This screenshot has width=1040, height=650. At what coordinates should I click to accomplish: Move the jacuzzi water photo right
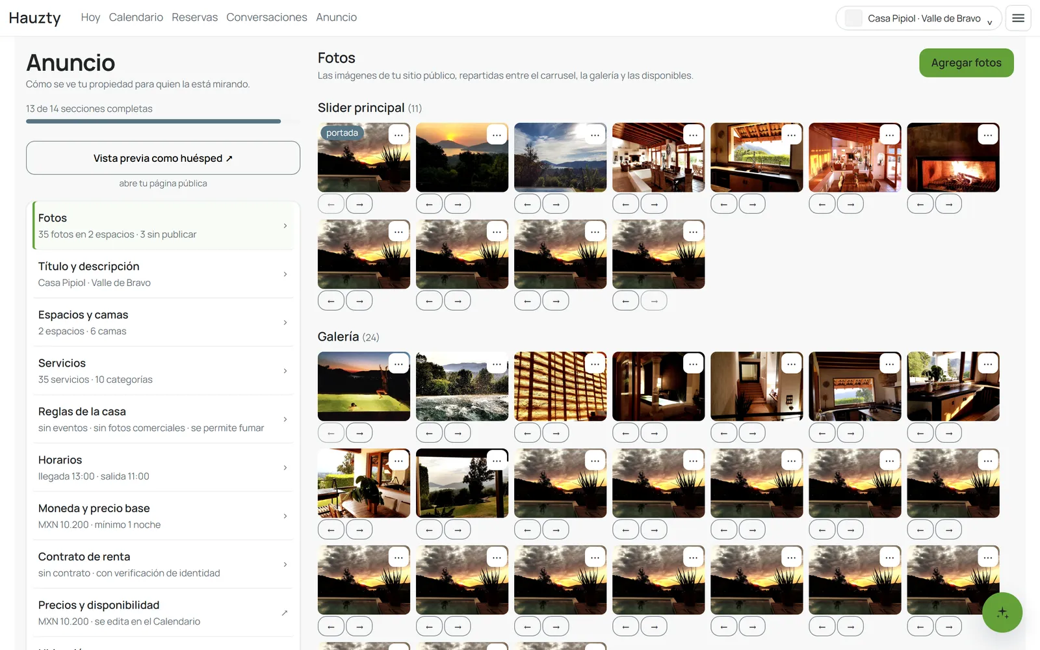pyautogui.click(x=458, y=433)
